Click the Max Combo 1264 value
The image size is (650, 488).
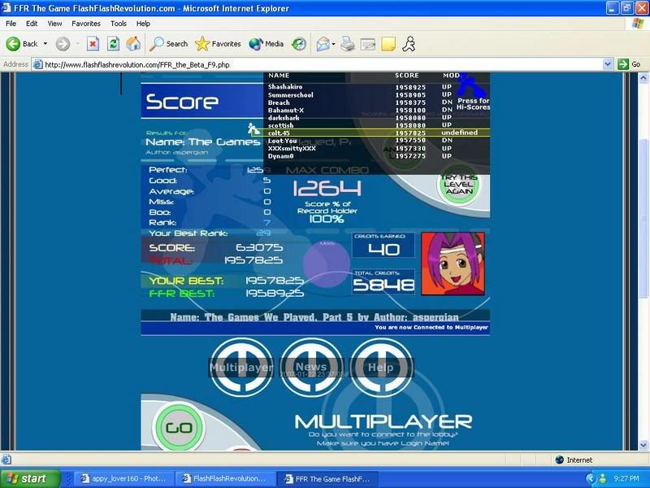coord(327,189)
